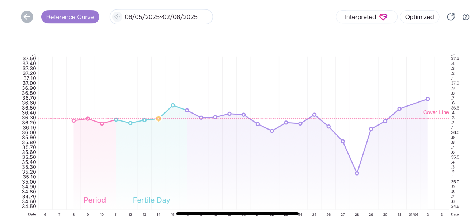The image size is (475, 219).
Task: Click the circular refresh icon
Action: coord(451,17)
